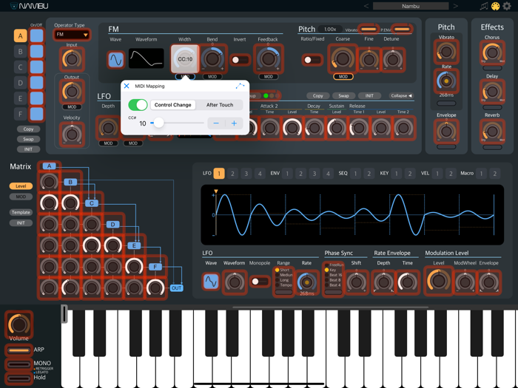The image size is (518, 388).
Task: Toggle the LFO Monopole switch
Action: [259, 282]
